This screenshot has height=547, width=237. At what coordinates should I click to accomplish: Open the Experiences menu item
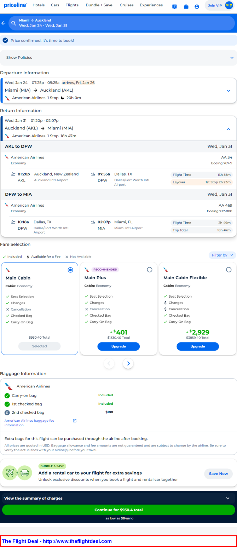pyautogui.click(x=151, y=5)
